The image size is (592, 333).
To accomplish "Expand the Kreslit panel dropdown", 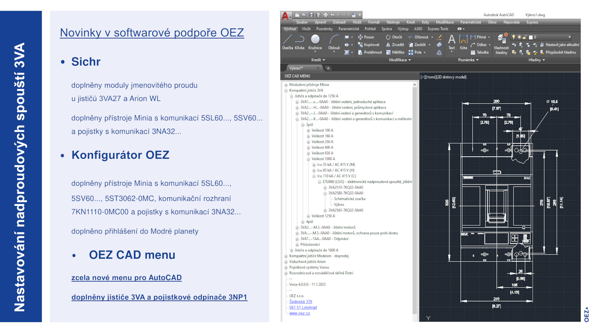I will pos(318,60).
